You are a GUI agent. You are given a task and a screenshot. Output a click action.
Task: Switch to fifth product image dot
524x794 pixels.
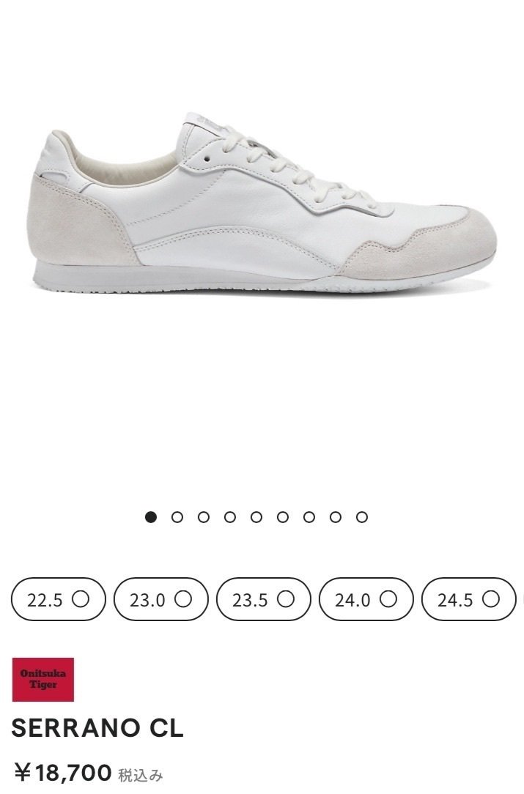256,517
